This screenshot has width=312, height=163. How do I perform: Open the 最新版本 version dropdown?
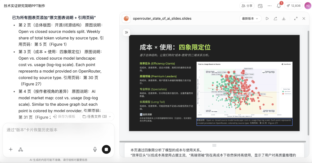point(250,19)
